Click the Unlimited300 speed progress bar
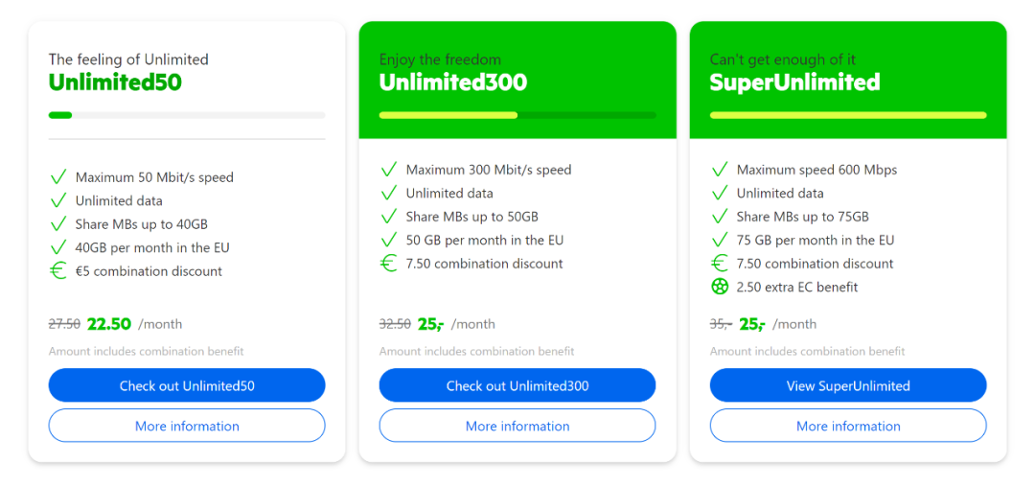 (x=517, y=115)
